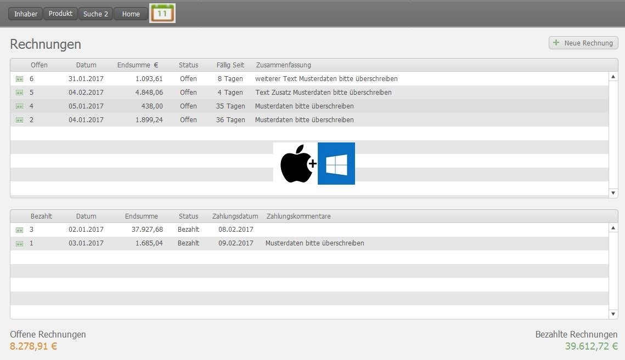Open invoice 5 via its row icon

click(x=19, y=93)
